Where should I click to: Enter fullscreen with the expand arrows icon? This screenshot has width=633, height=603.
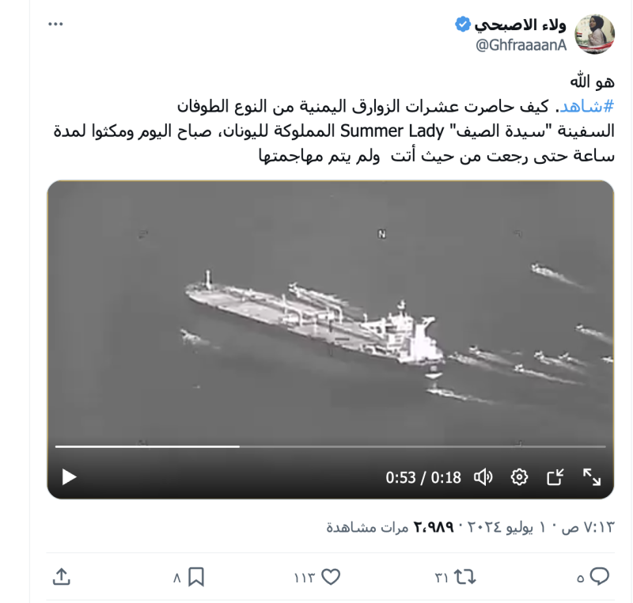[592, 477]
